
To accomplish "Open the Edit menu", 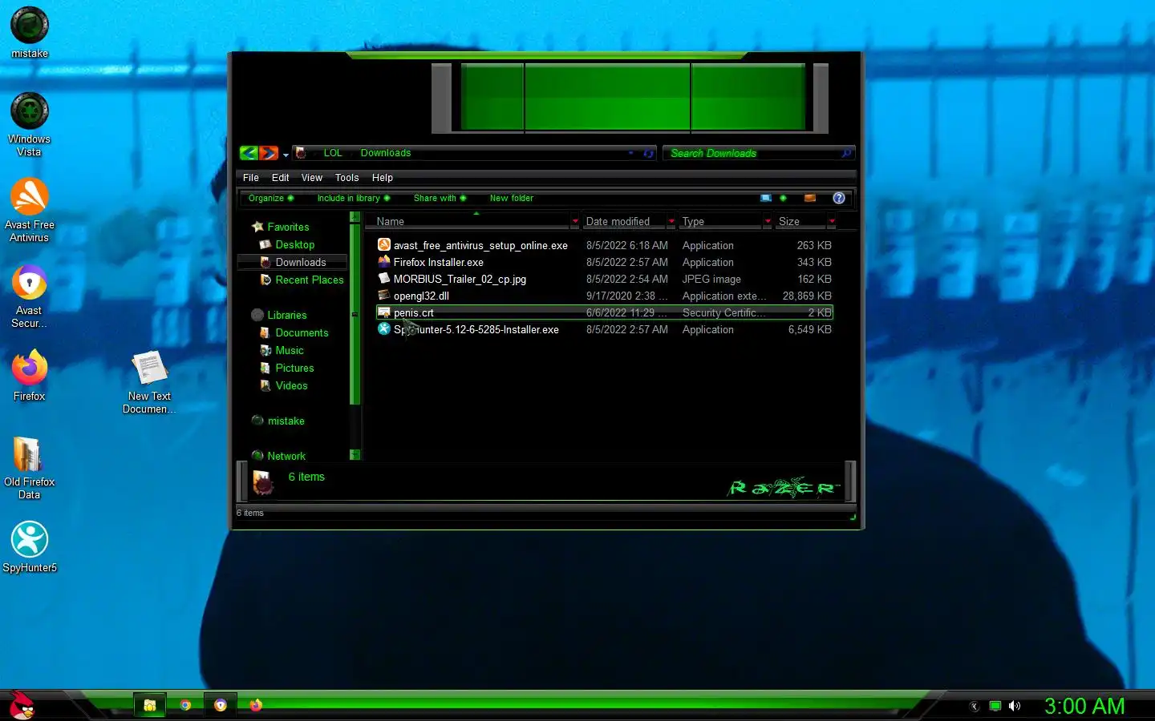I will tap(281, 178).
